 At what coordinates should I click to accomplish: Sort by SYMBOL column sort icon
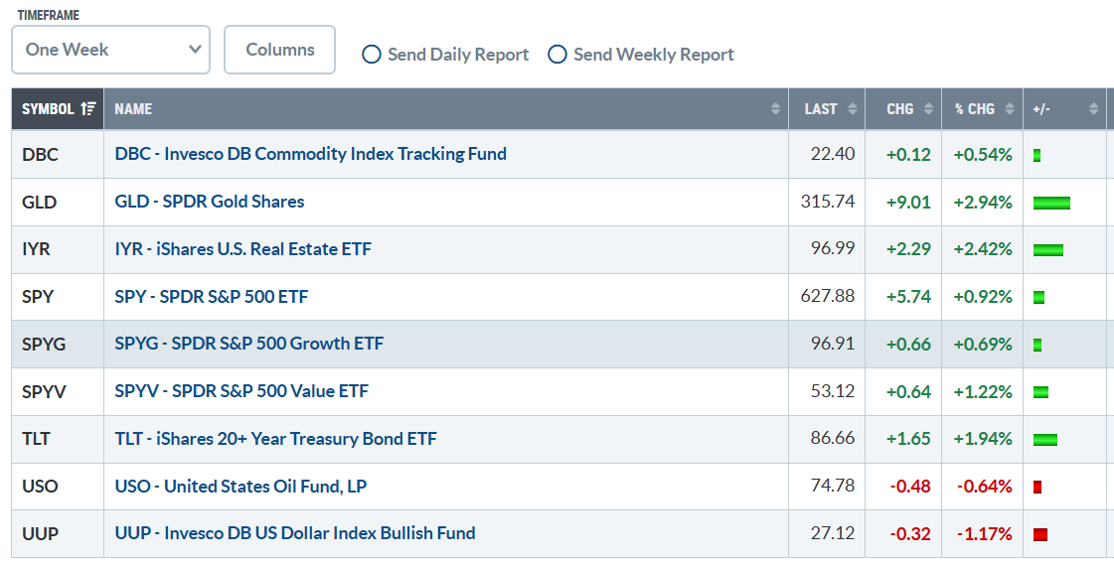88,108
